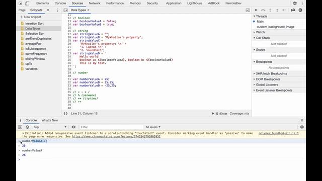Screen dimensions: 322x181
Task: Show more navigator tabs chevron
Action: tap(48, 10)
